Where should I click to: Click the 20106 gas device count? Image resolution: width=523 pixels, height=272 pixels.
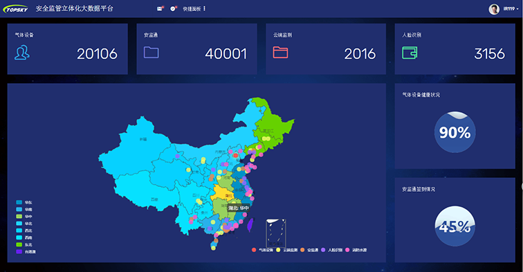pyautogui.click(x=97, y=54)
